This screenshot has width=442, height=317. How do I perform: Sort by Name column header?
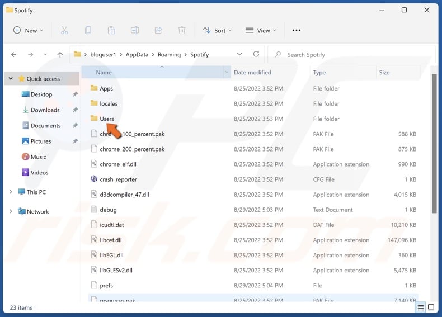104,73
